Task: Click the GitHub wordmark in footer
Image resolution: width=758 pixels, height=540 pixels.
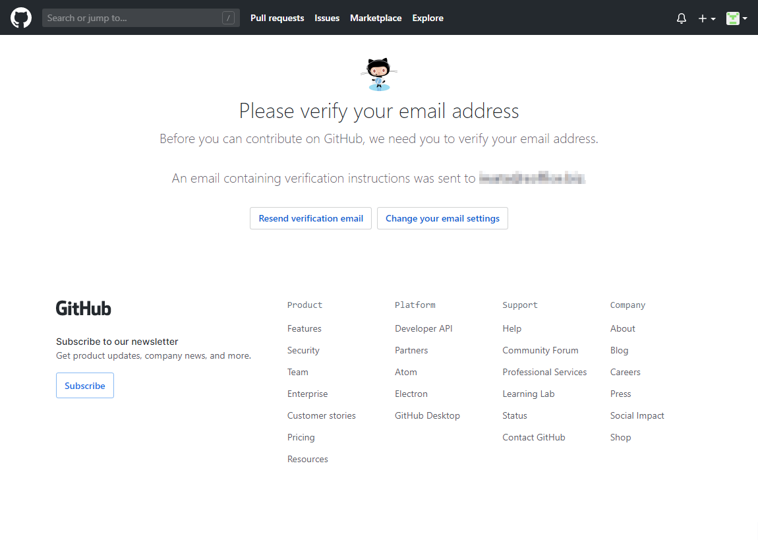Action: [84, 308]
